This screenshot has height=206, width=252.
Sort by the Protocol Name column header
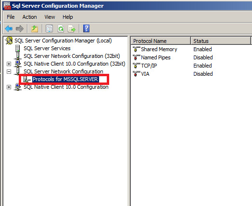(161, 41)
